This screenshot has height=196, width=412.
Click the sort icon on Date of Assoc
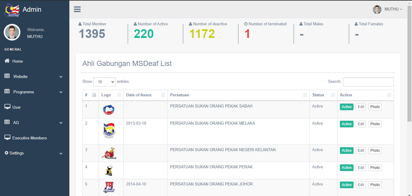[163, 95]
